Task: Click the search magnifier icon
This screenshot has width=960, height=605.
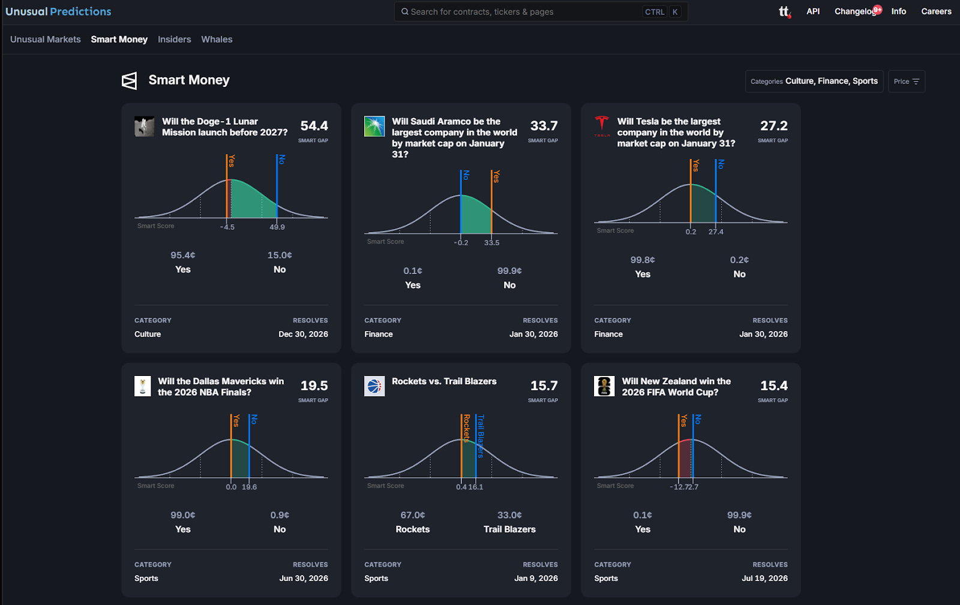Action: (404, 11)
